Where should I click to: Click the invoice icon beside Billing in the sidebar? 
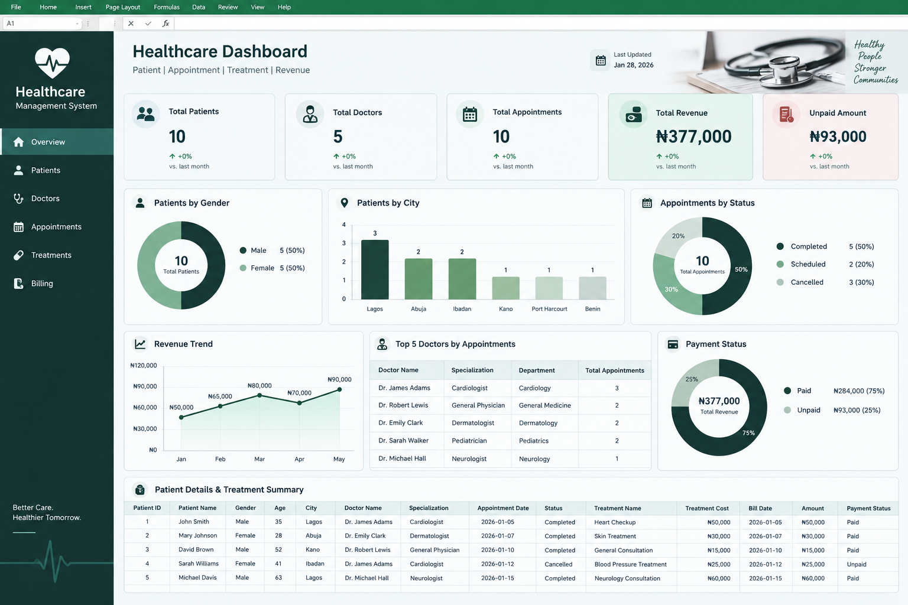pos(18,284)
